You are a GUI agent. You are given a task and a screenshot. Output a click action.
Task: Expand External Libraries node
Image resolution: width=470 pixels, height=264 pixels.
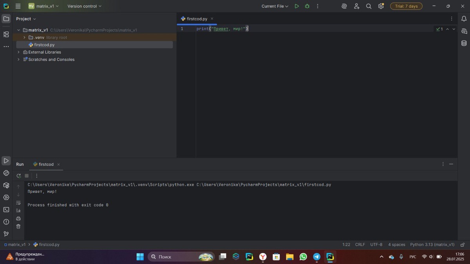pos(18,52)
